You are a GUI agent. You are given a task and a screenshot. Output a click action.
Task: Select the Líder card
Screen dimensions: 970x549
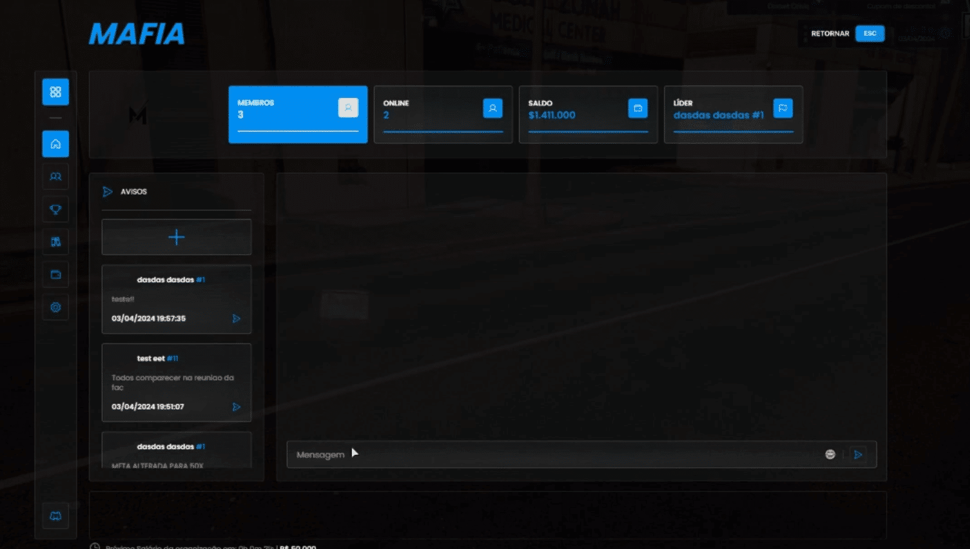click(733, 114)
